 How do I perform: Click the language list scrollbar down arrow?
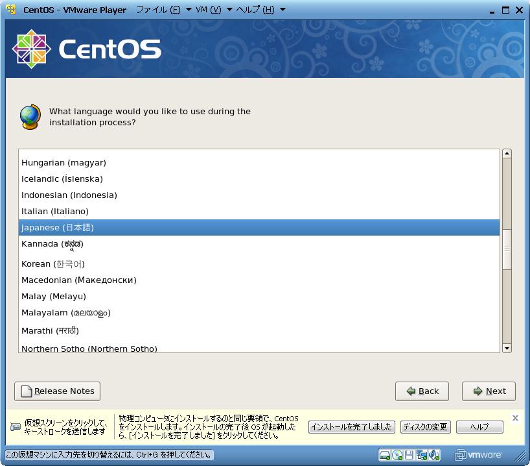coord(507,349)
